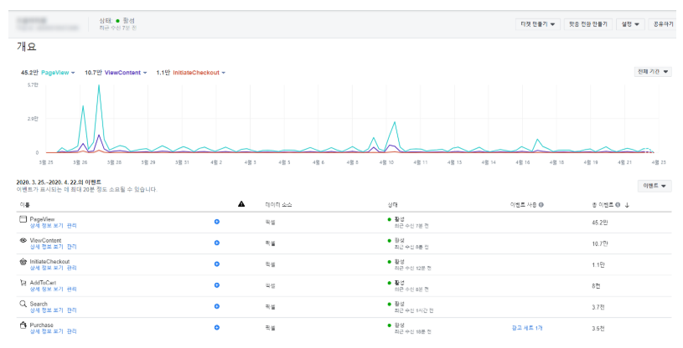Sort by the 총 이벤트 down arrow
This screenshot has height=348, width=683.
[x=627, y=205]
